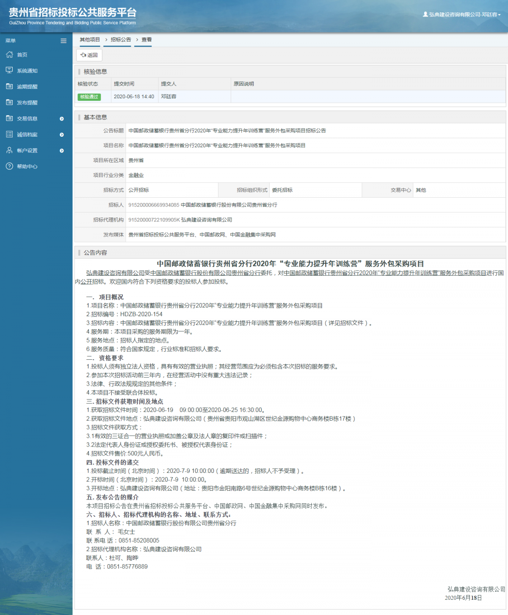
Task: Click the 诚信档案 archive icon
Action: point(9,134)
